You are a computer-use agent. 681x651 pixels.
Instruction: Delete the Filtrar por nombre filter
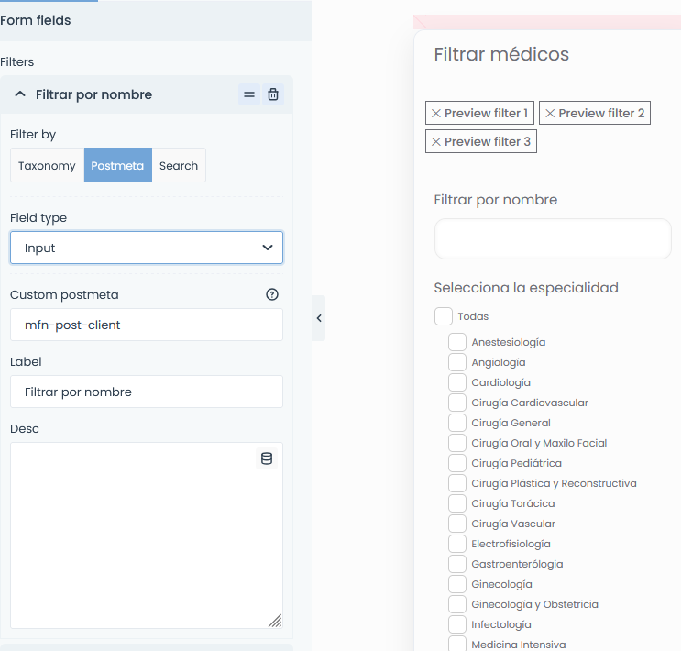coord(273,94)
